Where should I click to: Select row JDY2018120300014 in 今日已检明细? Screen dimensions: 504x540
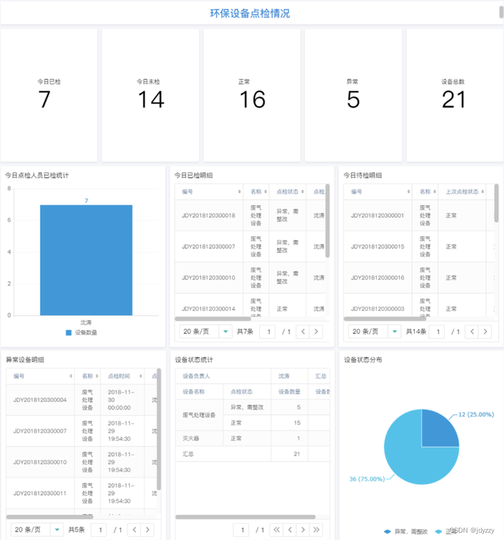[x=250, y=305]
